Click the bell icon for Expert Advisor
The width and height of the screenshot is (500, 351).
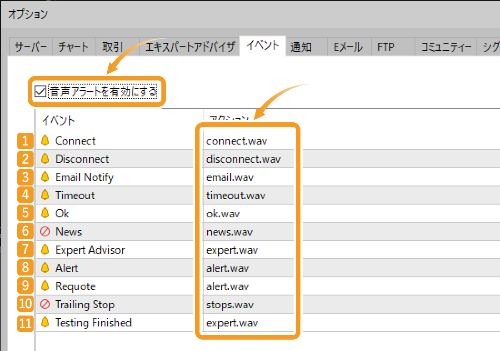pyautogui.click(x=45, y=250)
